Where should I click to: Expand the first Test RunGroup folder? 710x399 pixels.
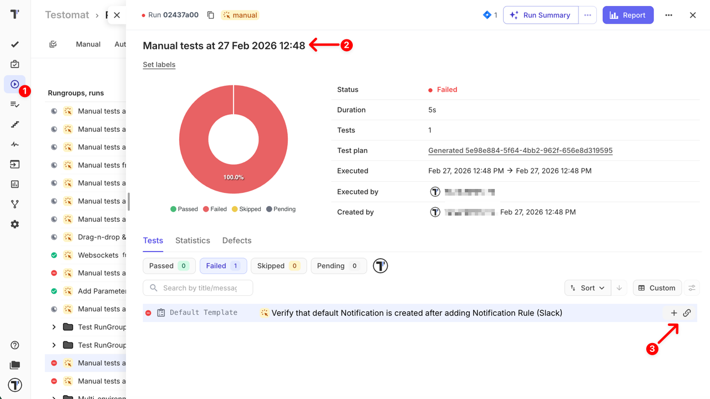[54, 327]
